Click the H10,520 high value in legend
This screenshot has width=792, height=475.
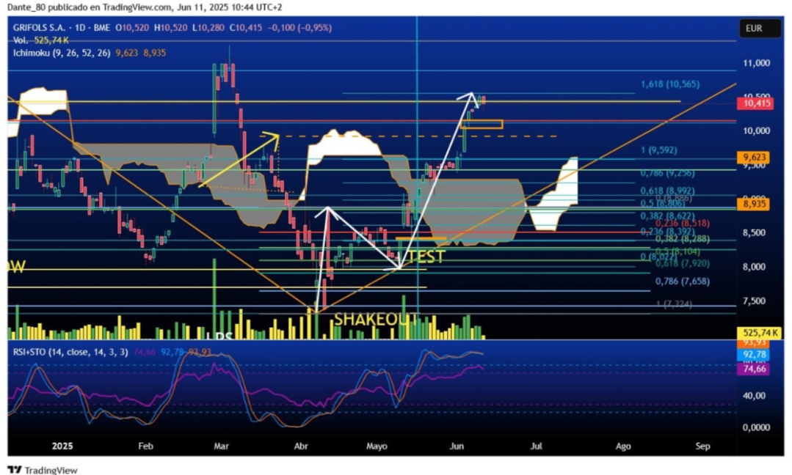tap(170, 28)
